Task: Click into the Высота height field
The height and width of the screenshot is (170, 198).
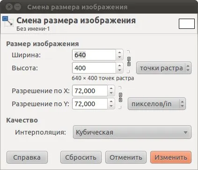Action: pos(94,68)
